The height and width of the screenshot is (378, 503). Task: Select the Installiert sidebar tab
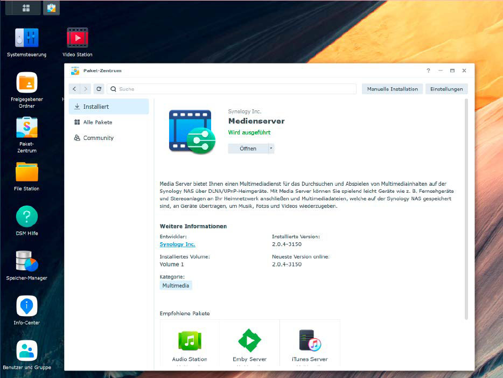[109, 107]
